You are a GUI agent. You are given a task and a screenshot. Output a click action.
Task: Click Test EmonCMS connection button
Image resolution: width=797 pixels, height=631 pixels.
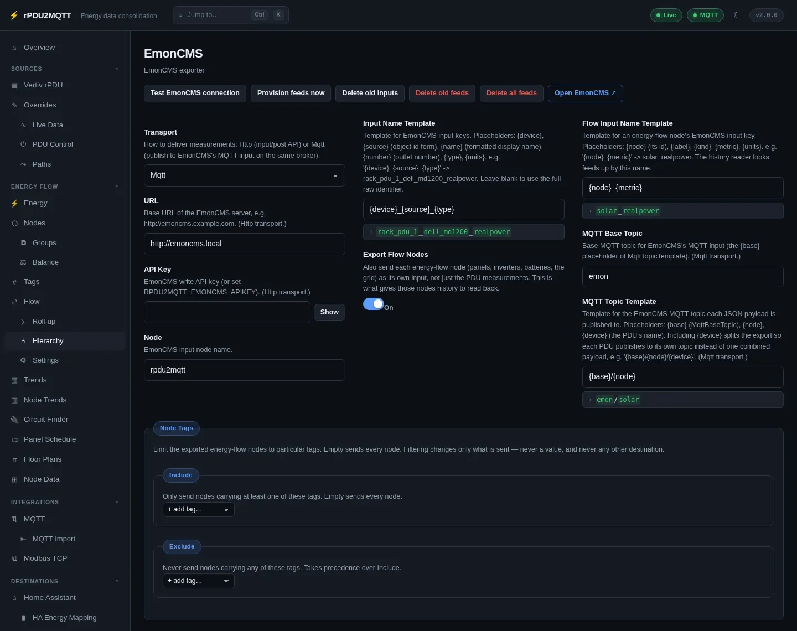point(195,94)
